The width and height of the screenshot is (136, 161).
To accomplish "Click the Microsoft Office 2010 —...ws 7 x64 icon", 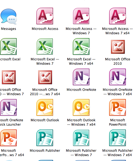I will 45,77.
